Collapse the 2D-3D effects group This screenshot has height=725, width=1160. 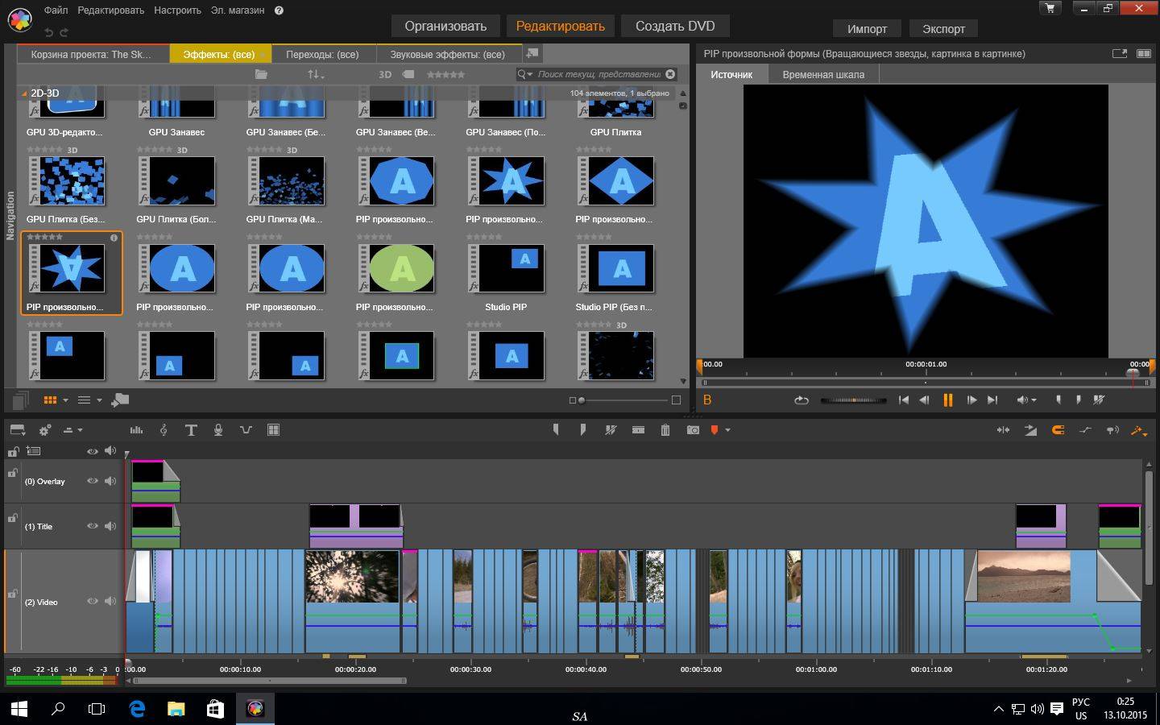24,93
